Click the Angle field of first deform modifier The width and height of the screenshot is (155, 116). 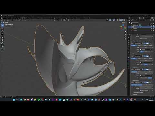(146, 47)
